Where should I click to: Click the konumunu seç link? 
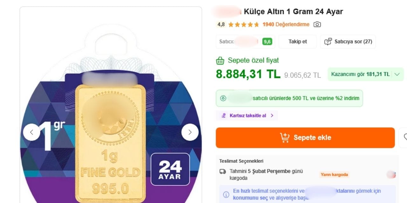click(x=251, y=198)
